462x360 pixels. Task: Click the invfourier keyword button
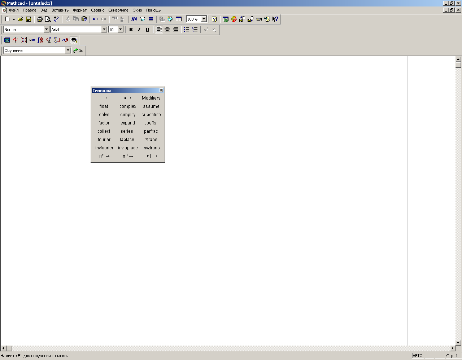point(104,148)
